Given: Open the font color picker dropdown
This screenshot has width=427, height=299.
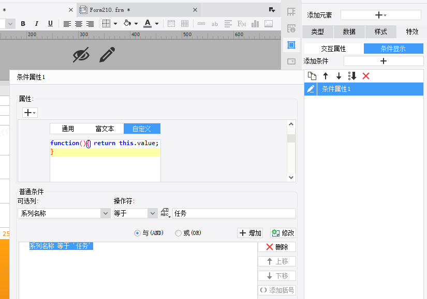Looking at the screenshot, I should (x=156, y=24).
